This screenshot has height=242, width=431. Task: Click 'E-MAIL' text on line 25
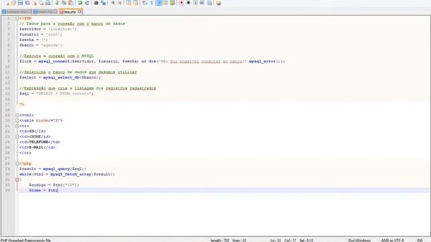point(36,147)
